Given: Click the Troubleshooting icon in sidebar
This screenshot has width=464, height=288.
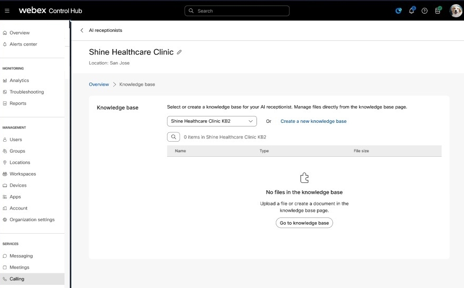Looking at the screenshot, I should tap(5, 92).
